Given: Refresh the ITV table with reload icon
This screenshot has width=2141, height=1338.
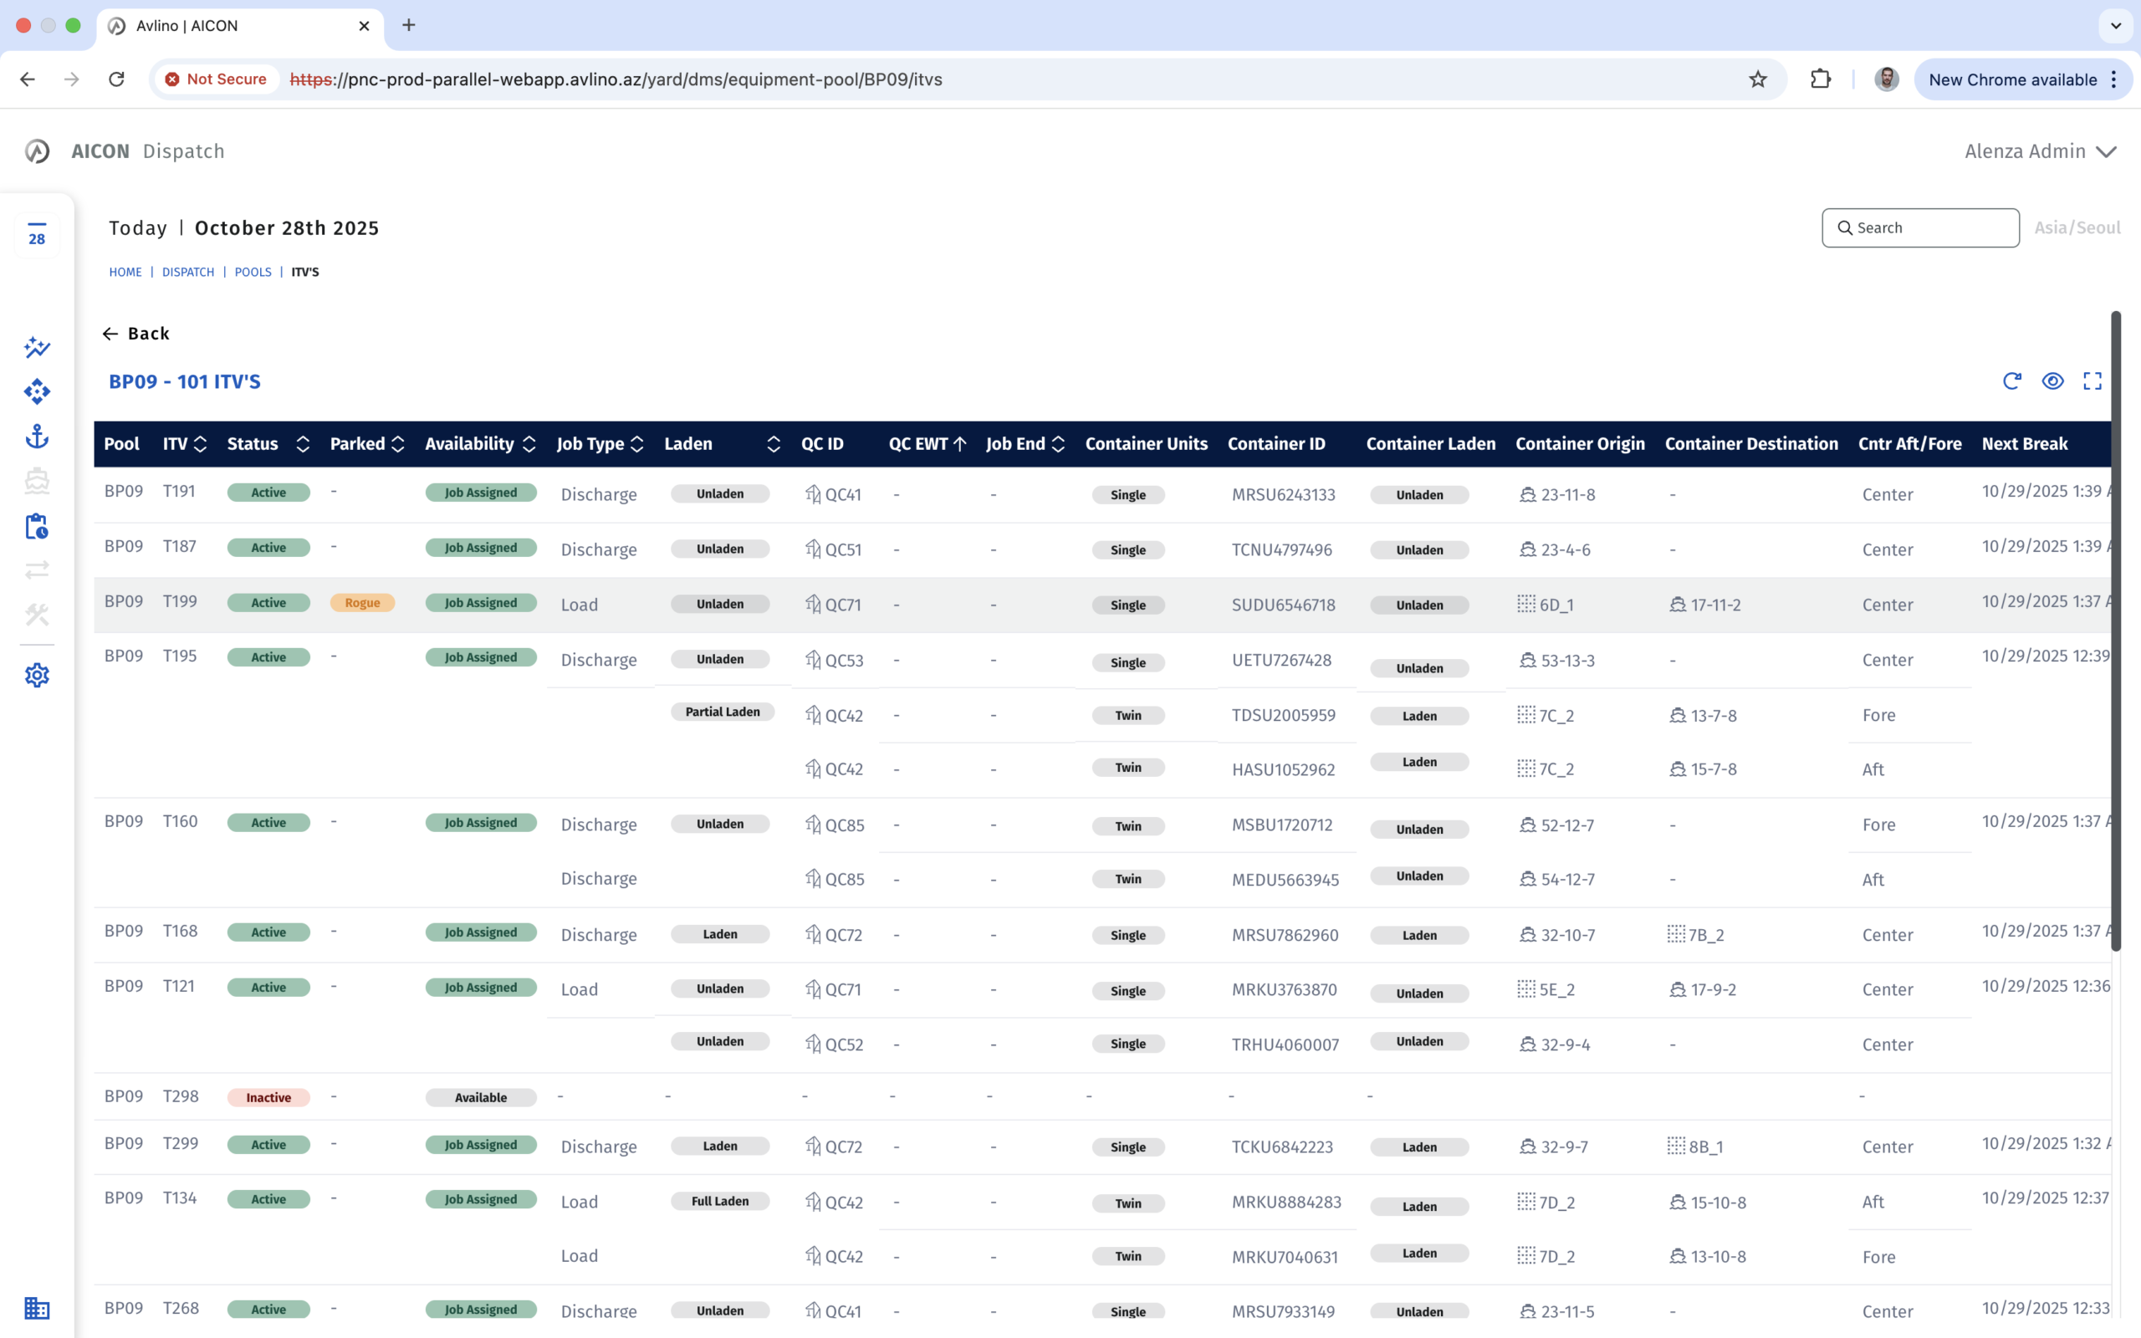Looking at the screenshot, I should (x=2012, y=381).
